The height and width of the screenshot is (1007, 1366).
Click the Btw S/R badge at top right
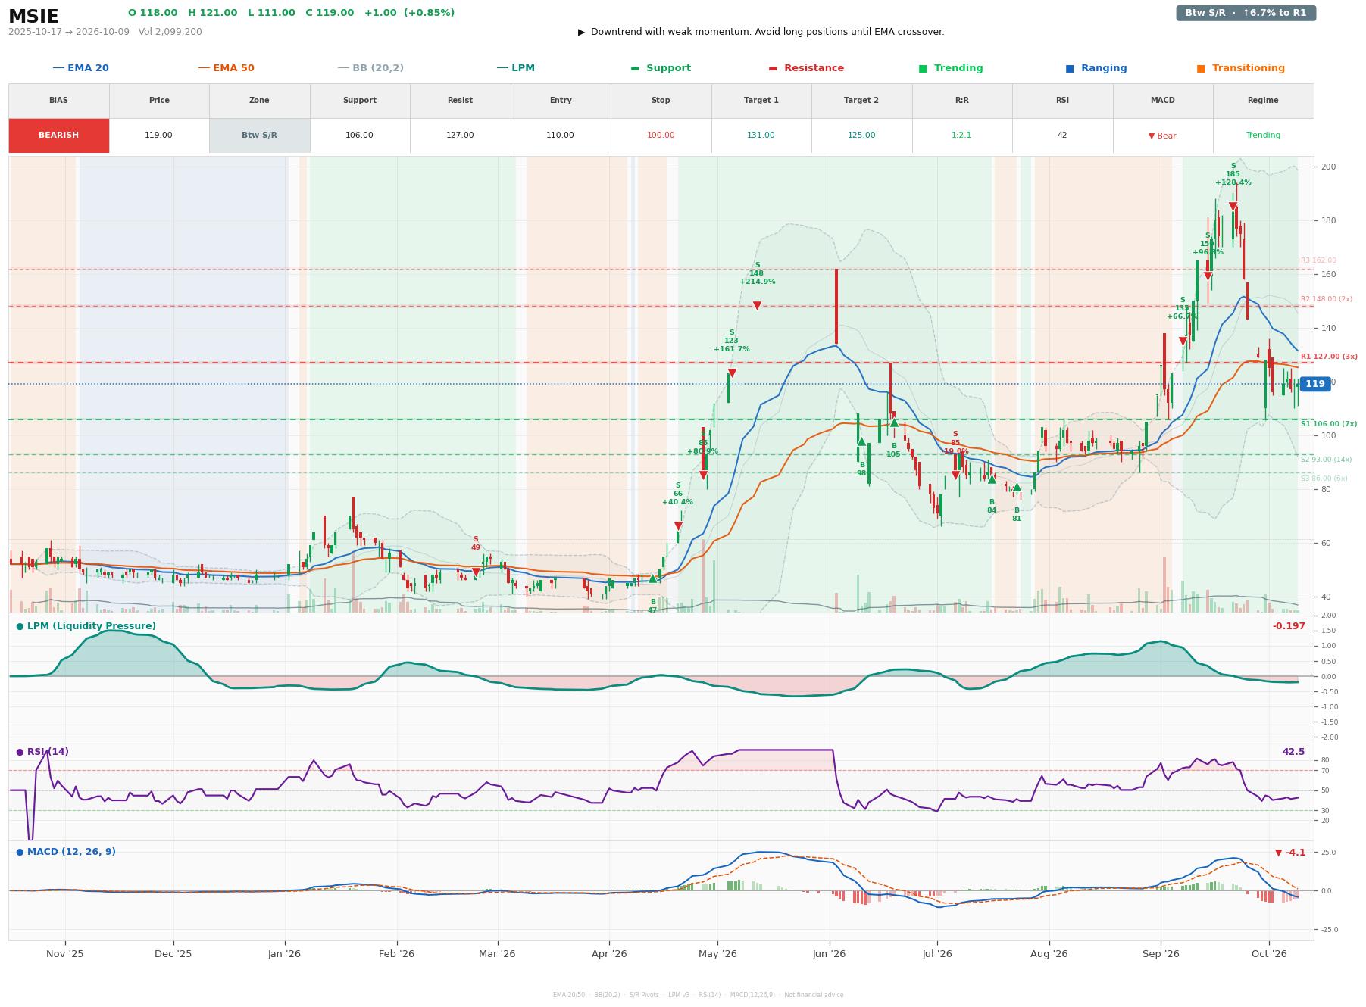(x=1246, y=13)
